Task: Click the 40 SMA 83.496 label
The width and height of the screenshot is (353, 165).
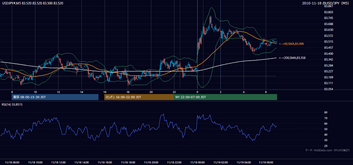Action: pos(292,44)
